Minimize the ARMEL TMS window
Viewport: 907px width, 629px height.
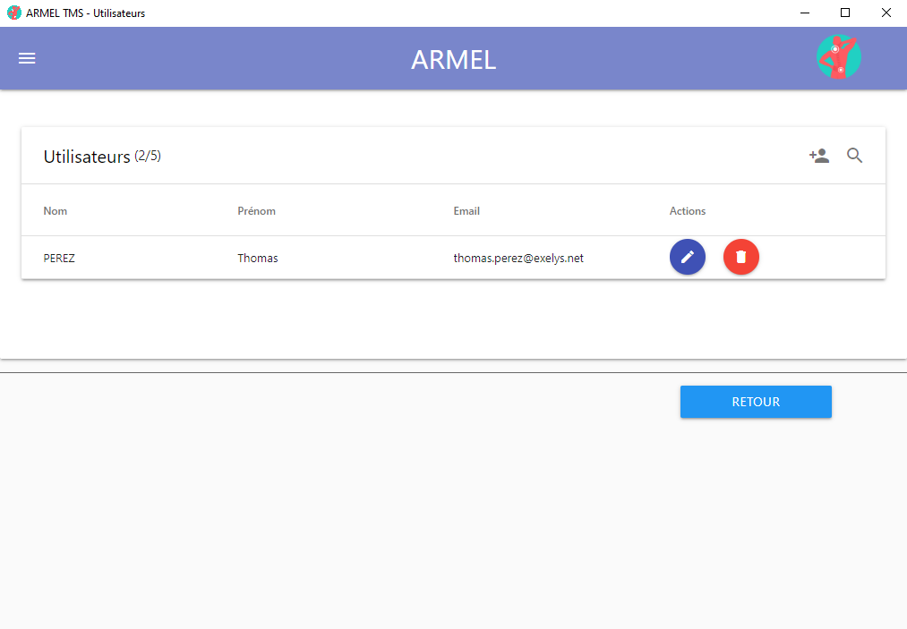804,13
